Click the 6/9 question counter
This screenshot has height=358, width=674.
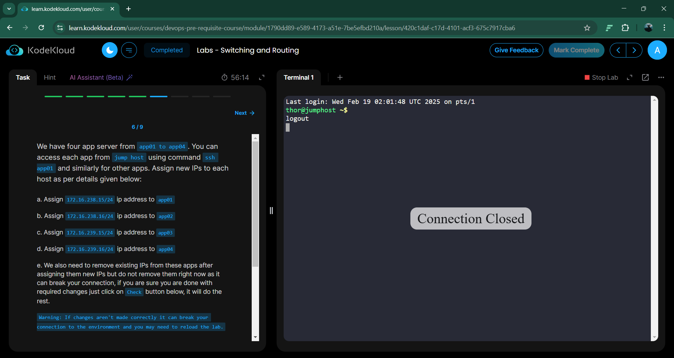(137, 127)
